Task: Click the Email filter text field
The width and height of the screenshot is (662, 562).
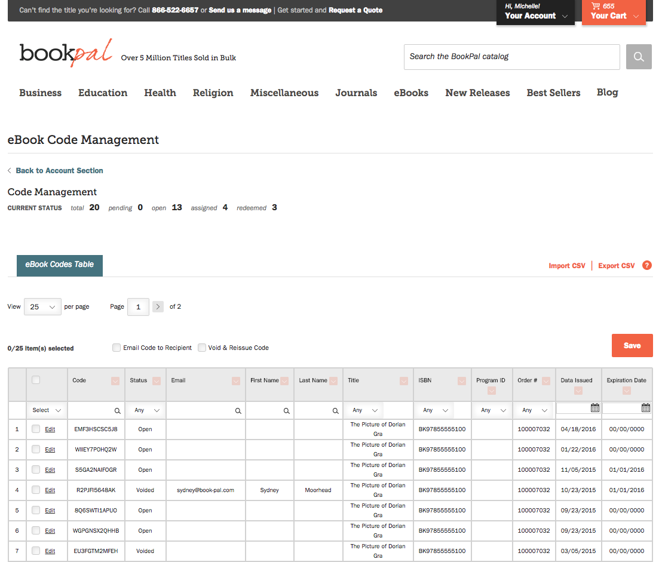Action: (206, 410)
